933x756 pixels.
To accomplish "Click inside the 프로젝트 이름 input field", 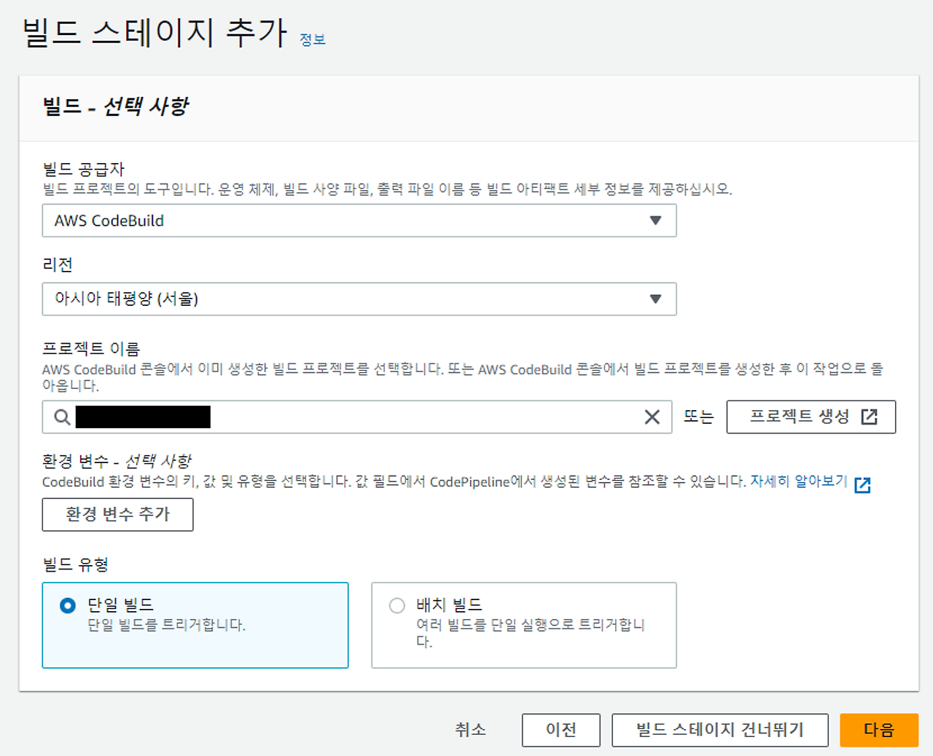I will [x=328, y=417].
